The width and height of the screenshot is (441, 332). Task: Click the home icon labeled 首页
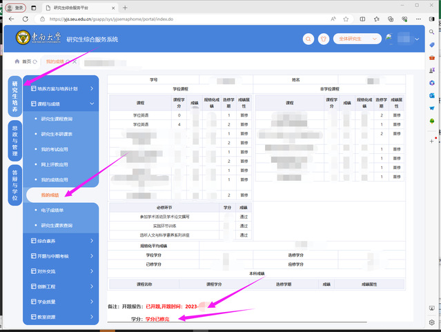(x=22, y=61)
